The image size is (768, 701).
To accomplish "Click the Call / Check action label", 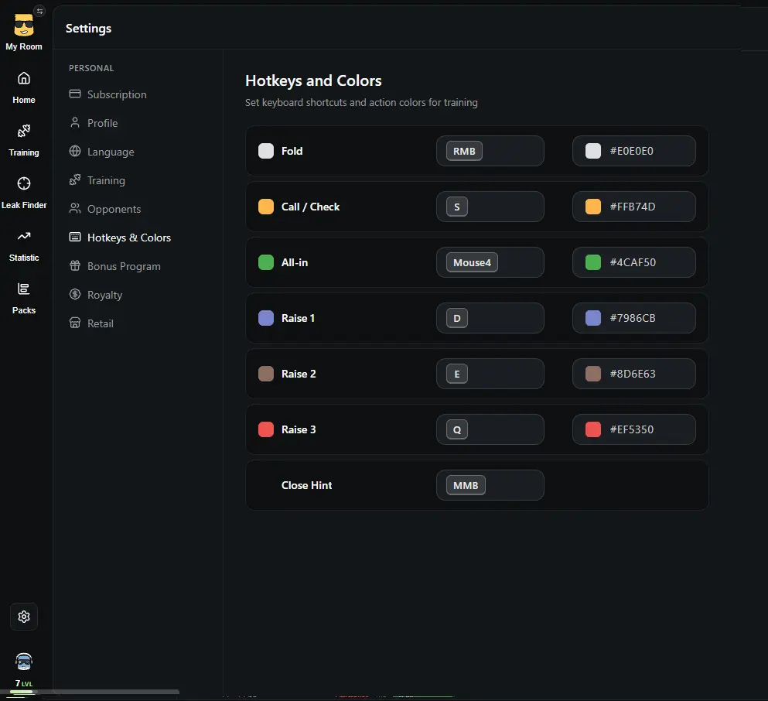I will click(311, 207).
